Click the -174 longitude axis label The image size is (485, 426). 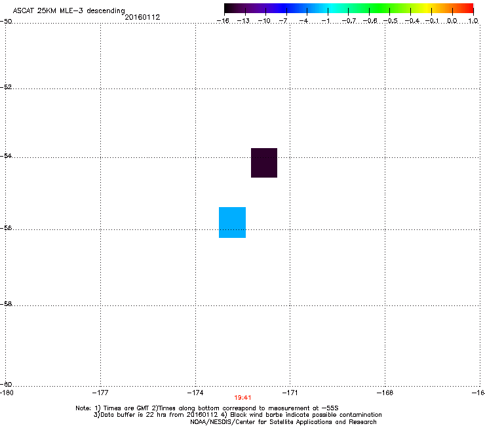195,393
